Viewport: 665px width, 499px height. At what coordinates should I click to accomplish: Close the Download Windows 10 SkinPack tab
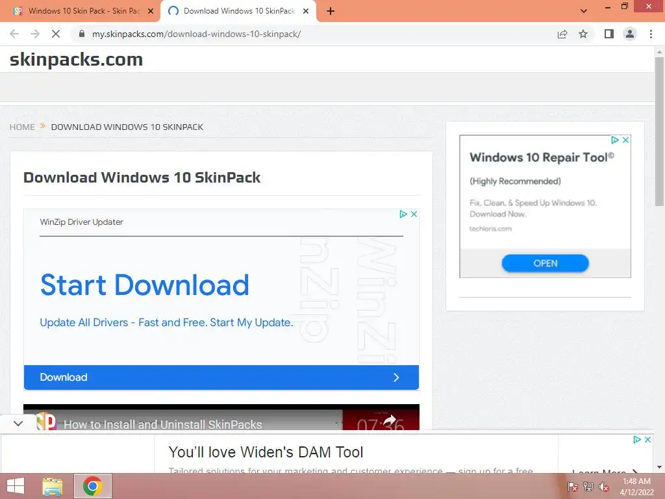[x=306, y=12]
